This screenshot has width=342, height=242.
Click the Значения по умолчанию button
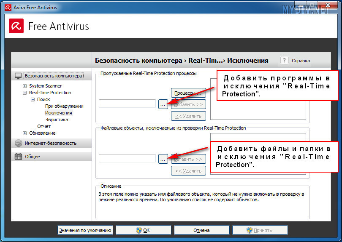pyautogui.click(x=85, y=230)
